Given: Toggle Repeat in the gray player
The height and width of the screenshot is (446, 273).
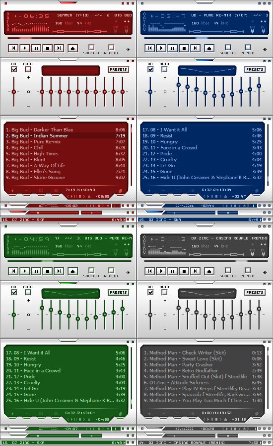Looking at the screenshot, I should click(248, 270).
